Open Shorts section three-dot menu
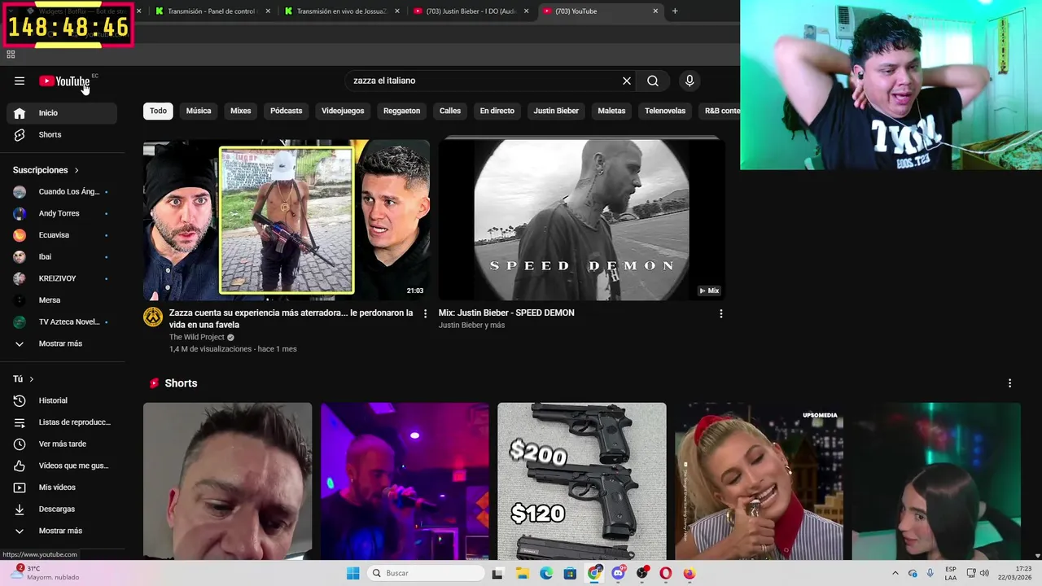1042x586 pixels. point(1010,383)
